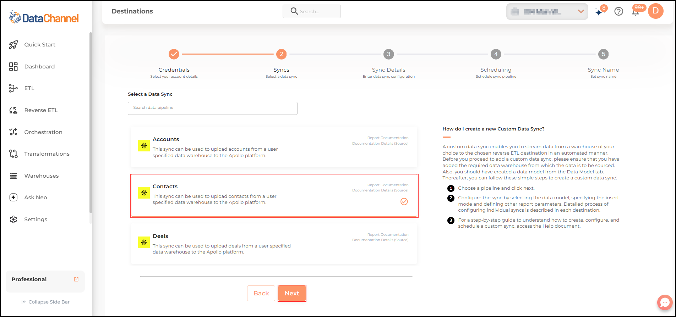Open Quick Start rocket icon

tap(13, 45)
